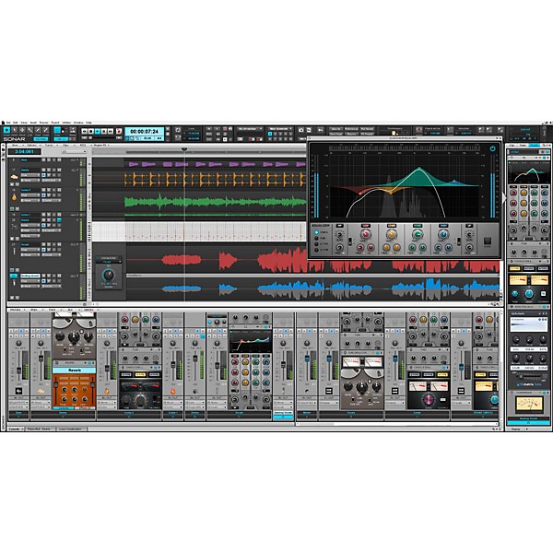Click the first console strip volume fader
The height and width of the screenshot is (553, 553).
click(18, 371)
